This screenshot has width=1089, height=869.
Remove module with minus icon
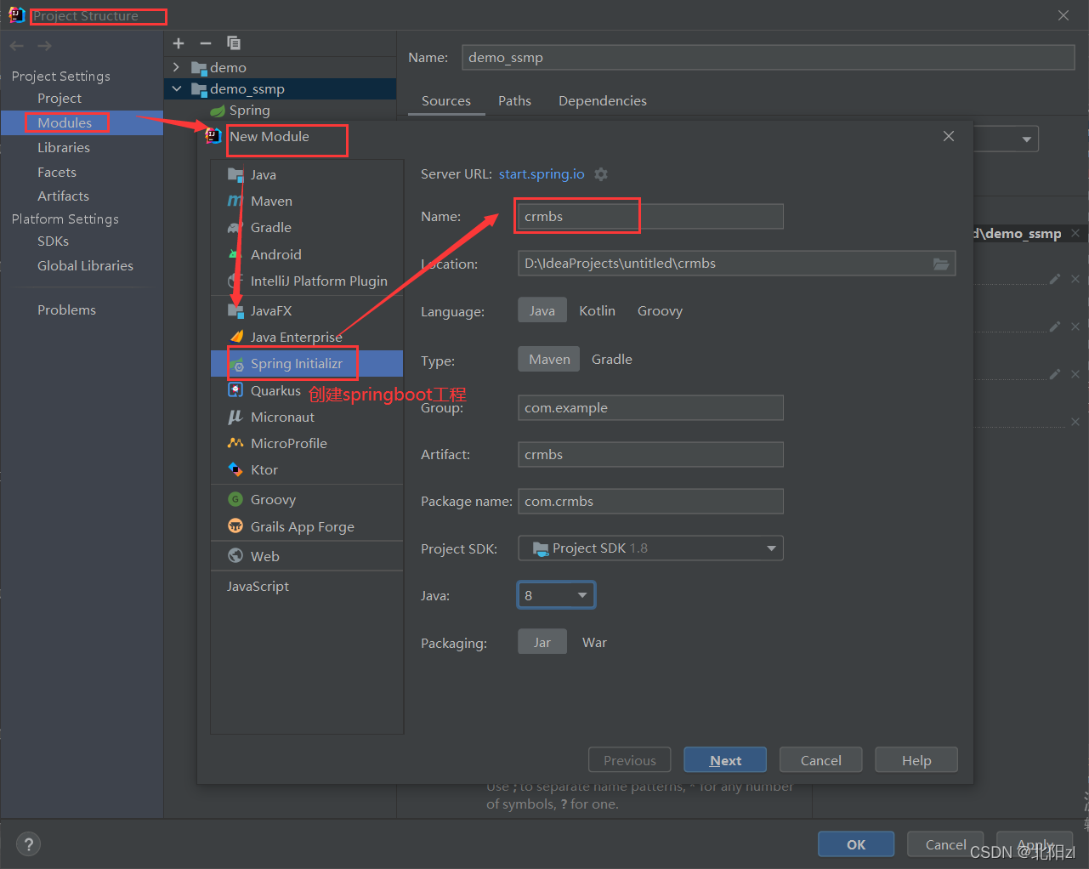[206, 43]
